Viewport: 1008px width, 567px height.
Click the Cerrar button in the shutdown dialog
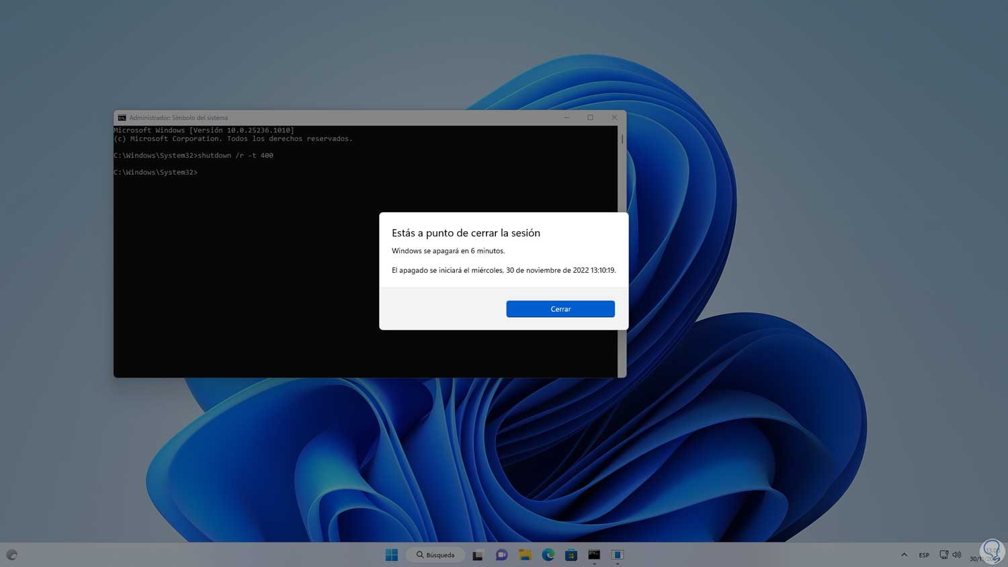click(x=560, y=309)
